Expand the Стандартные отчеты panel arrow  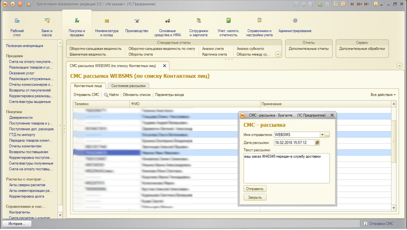pyautogui.click(x=278, y=54)
